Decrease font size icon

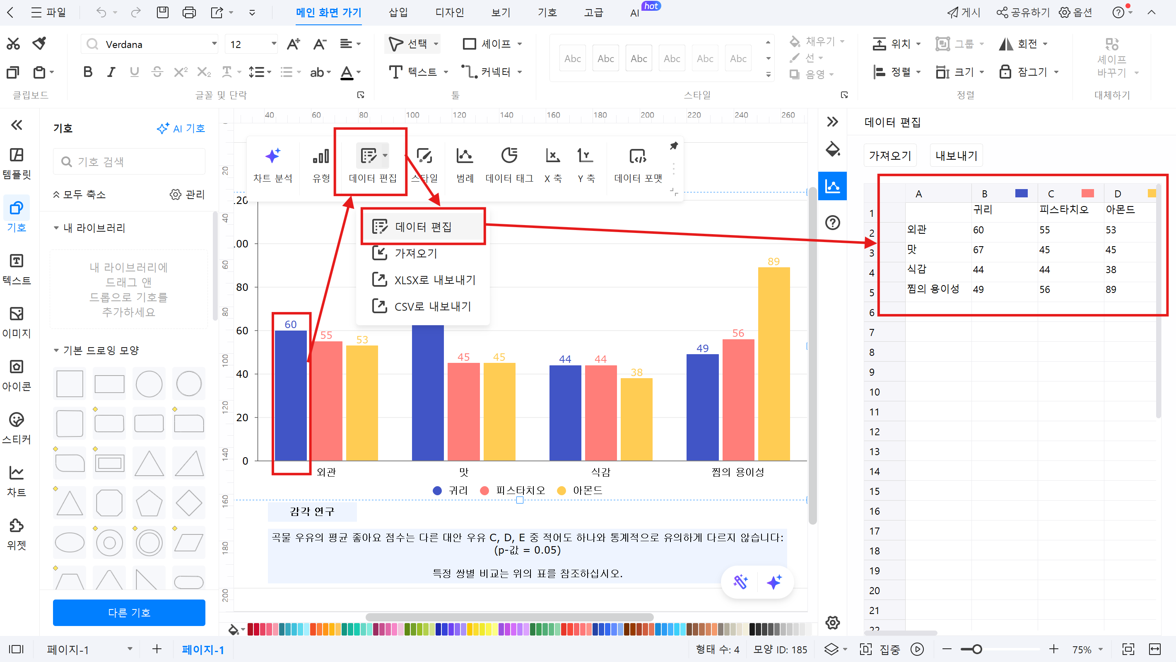click(320, 44)
